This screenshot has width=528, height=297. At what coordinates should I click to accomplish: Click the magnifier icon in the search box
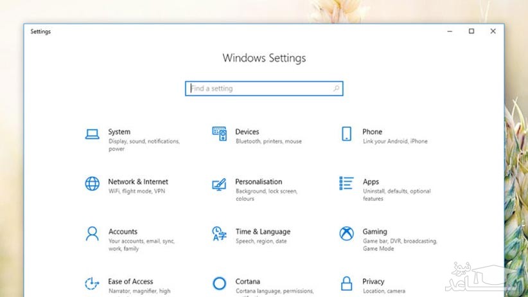tap(336, 89)
